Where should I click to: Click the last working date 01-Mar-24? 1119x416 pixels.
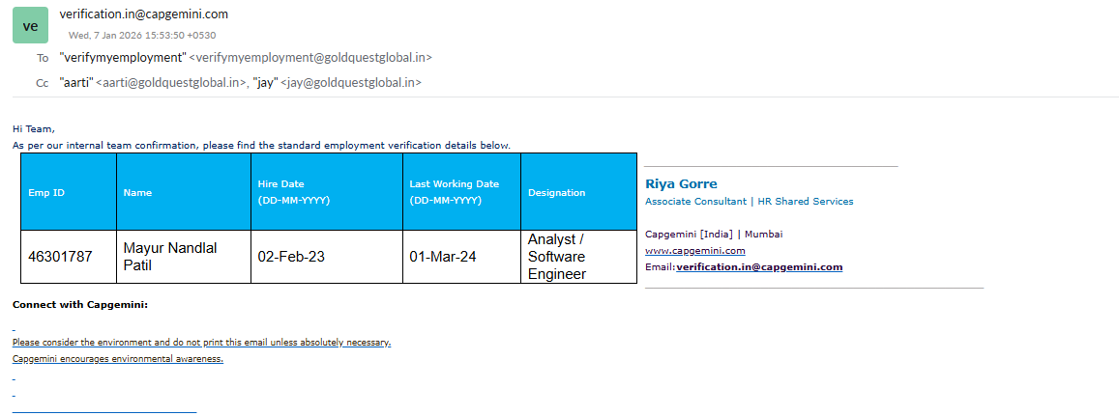pyautogui.click(x=442, y=257)
